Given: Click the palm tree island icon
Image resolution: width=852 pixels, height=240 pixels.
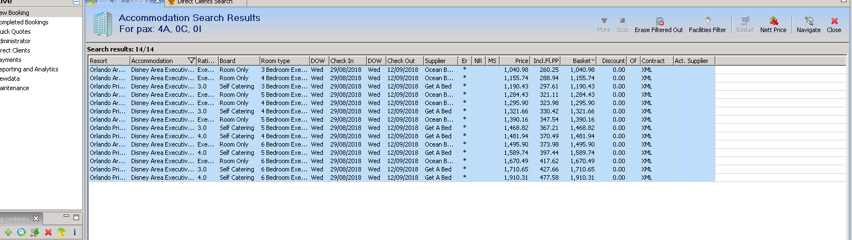Looking at the screenshot, I should click(61, 232).
